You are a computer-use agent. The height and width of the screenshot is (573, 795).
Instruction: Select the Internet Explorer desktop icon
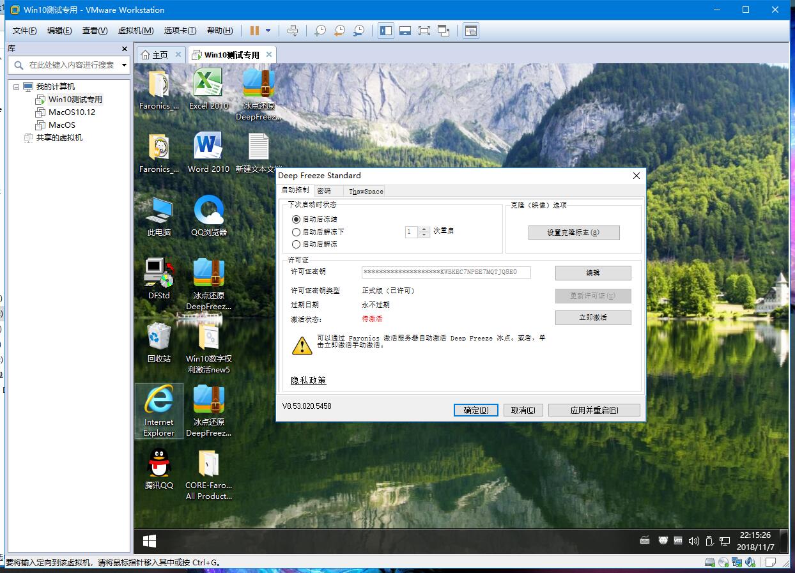pyautogui.click(x=159, y=411)
